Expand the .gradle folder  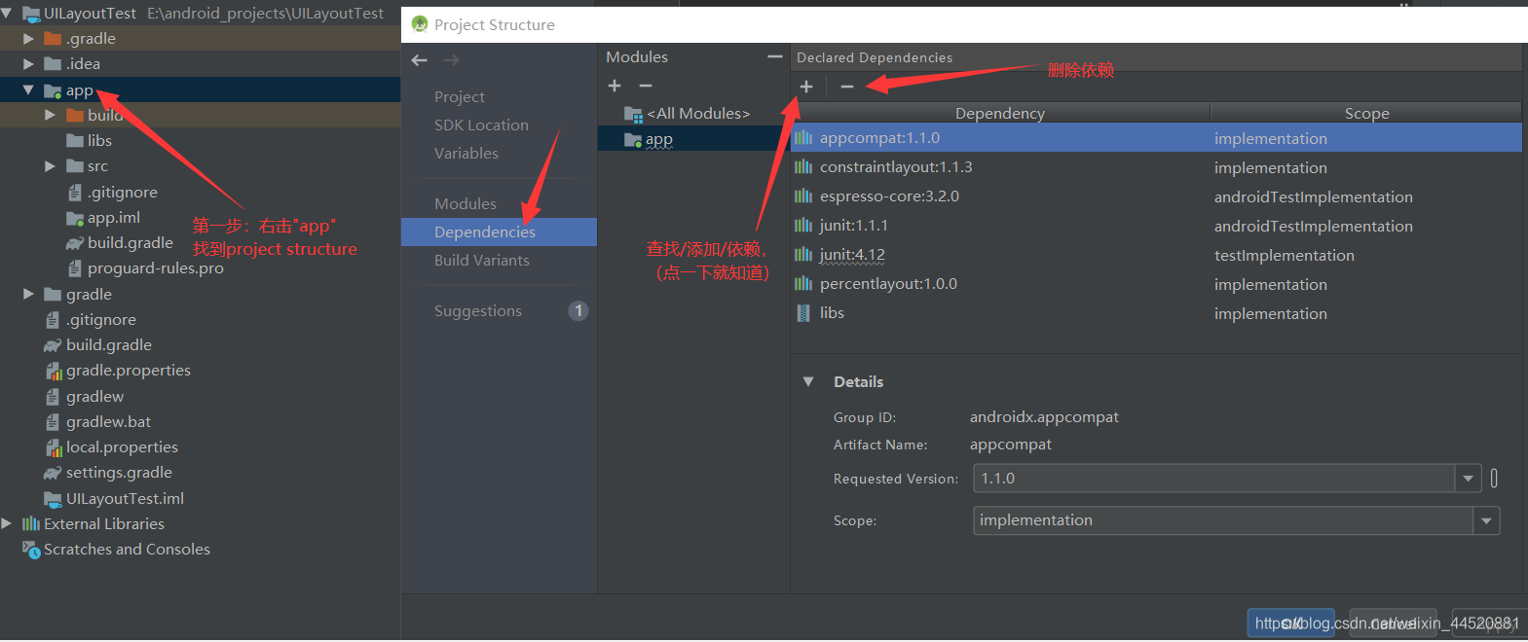[28, 39]
